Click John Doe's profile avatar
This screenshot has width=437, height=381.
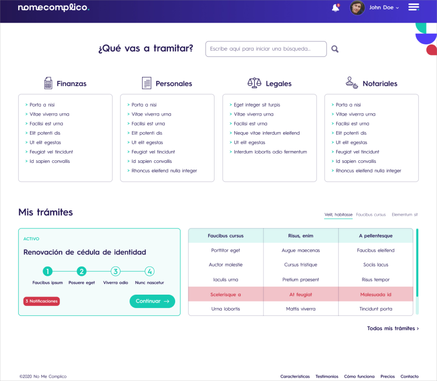click(x=357, y=8)
